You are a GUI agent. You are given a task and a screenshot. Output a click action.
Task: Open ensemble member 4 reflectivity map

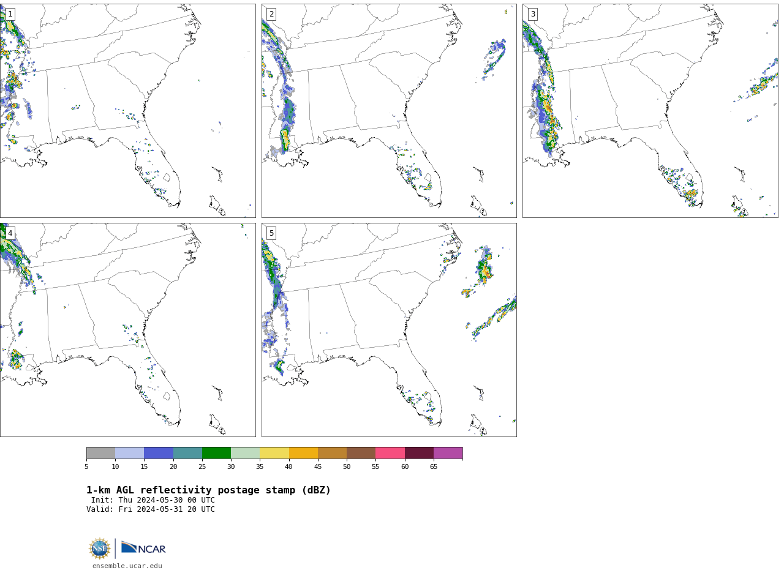click(127, 330)
